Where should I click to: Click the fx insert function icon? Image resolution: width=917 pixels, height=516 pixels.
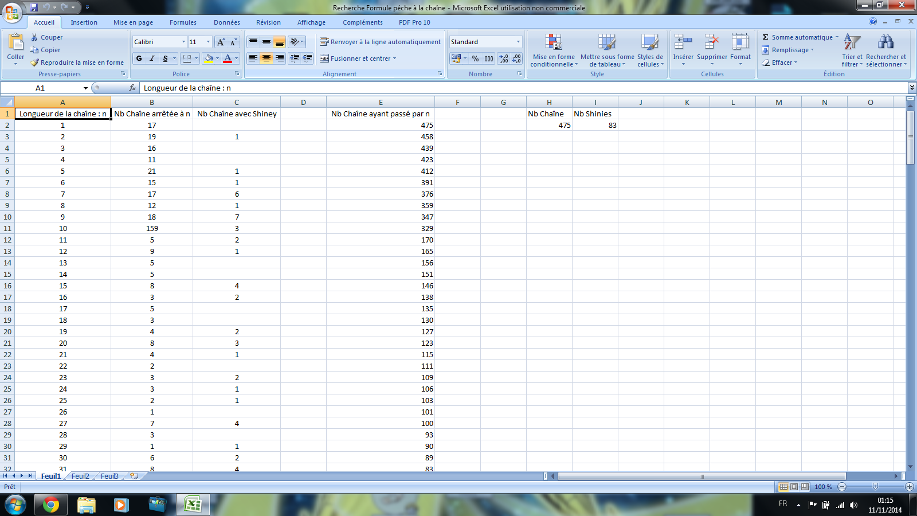click(132, 88)
